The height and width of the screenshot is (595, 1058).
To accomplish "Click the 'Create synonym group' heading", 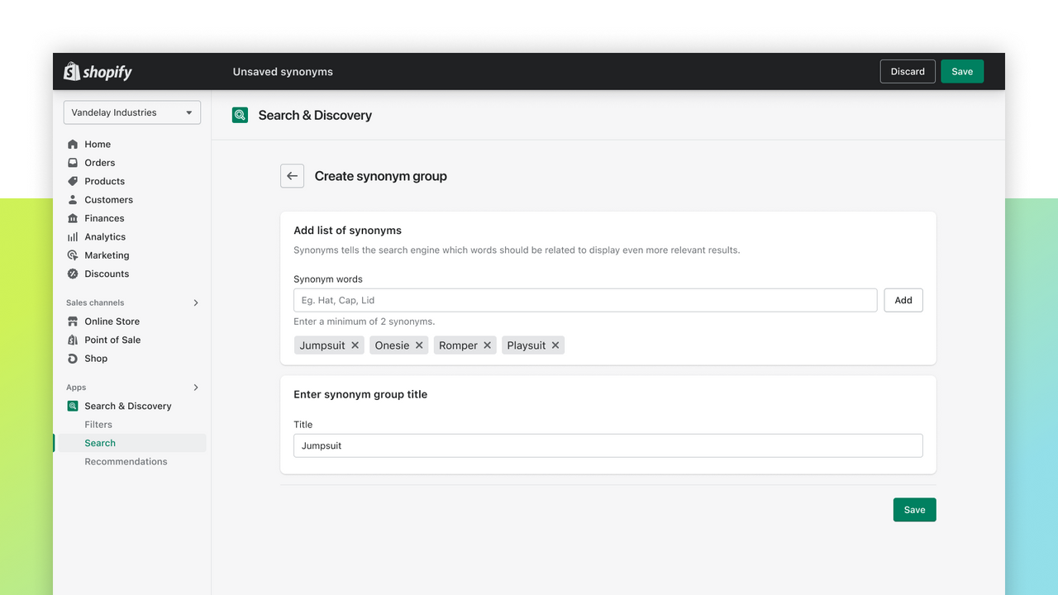I will click(381, 176).
